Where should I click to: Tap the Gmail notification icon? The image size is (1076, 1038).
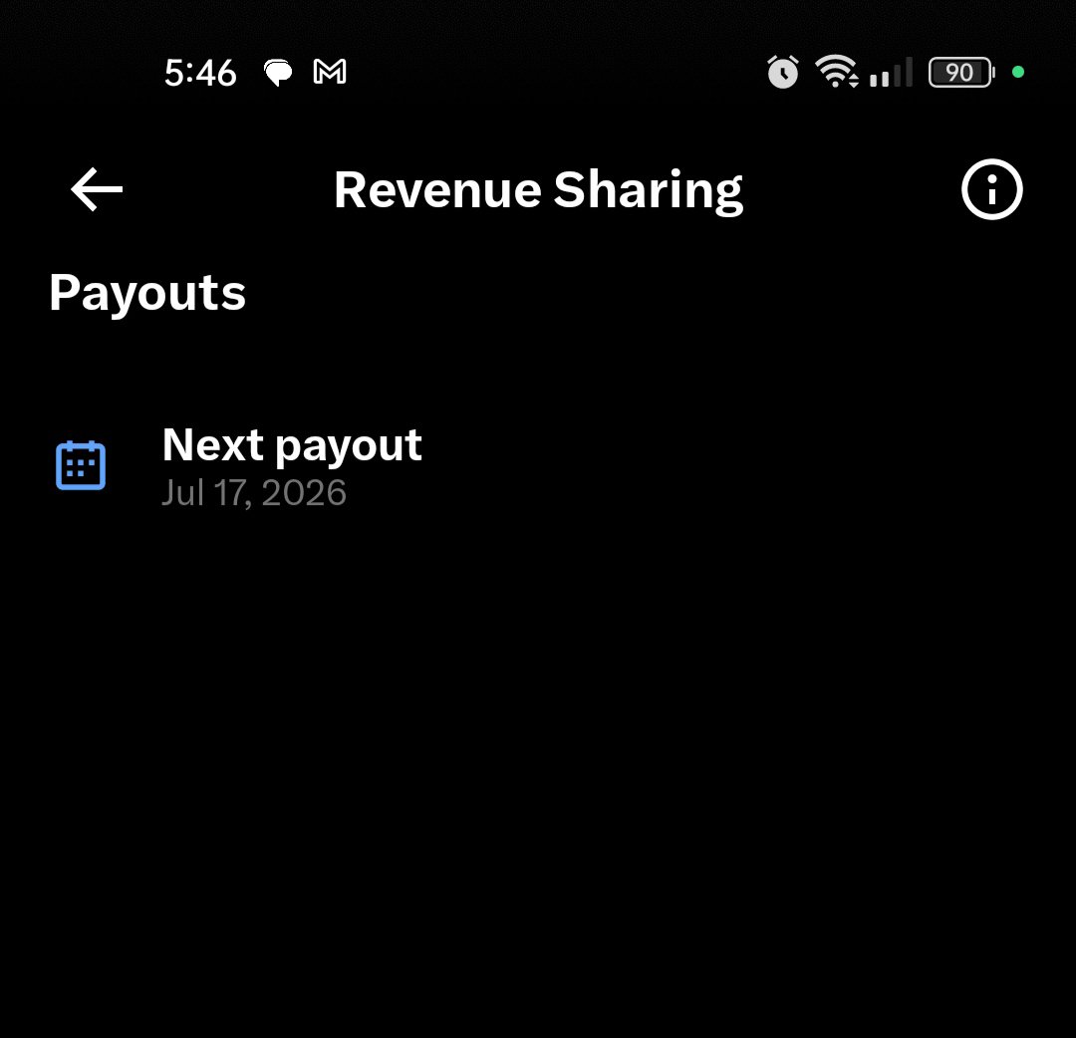(x=330, y=72)
